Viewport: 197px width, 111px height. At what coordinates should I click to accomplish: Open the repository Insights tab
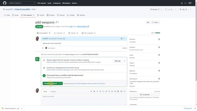(71, 15)
